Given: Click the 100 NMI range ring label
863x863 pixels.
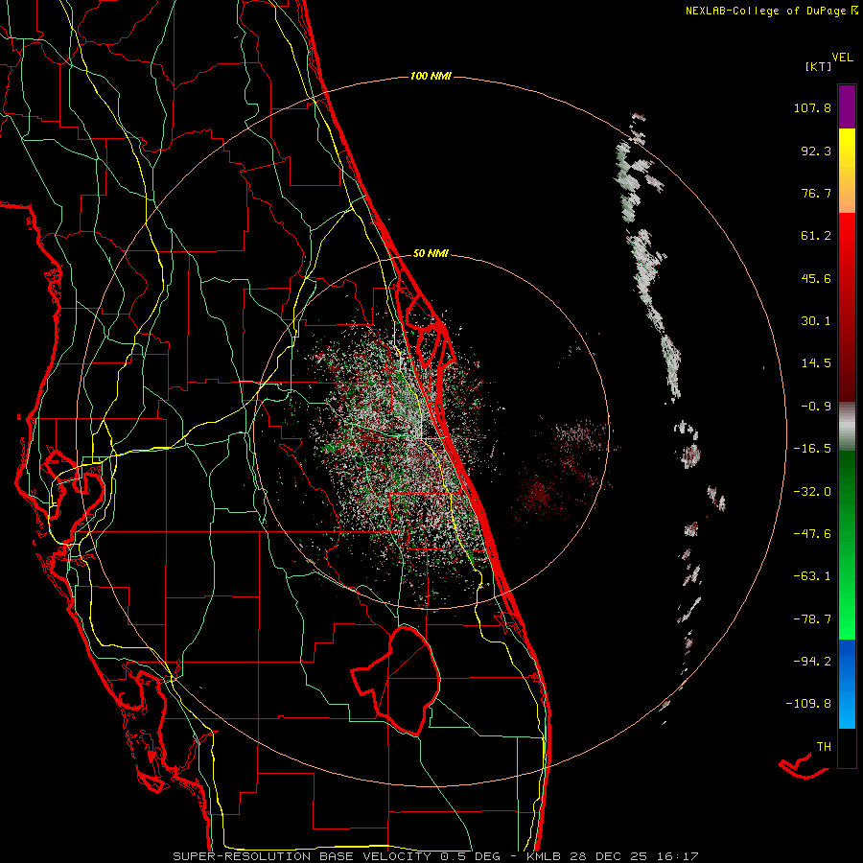Looking at the screenshot, I should (x=431, y=76).
